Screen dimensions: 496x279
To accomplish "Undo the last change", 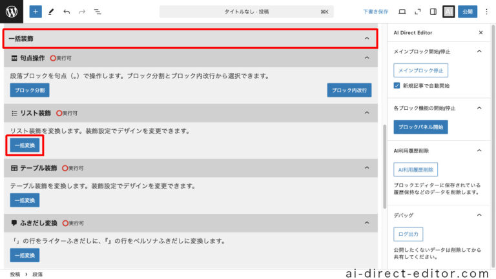I will [67, 12].
